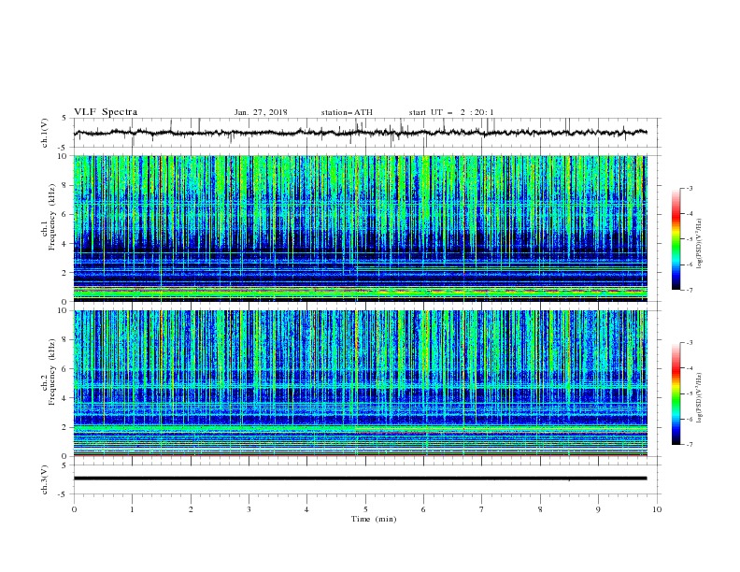
Task: Click the upper log(PSD)(V²/Hz) label
Action: coord(699,244)
